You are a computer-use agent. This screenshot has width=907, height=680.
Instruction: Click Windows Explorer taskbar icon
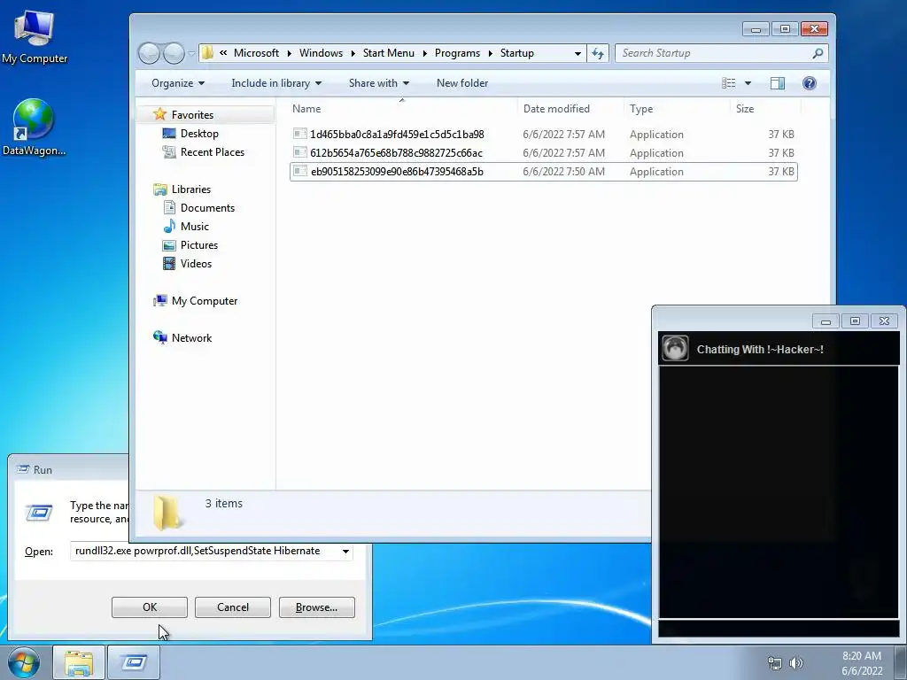(x=79, y=662)
